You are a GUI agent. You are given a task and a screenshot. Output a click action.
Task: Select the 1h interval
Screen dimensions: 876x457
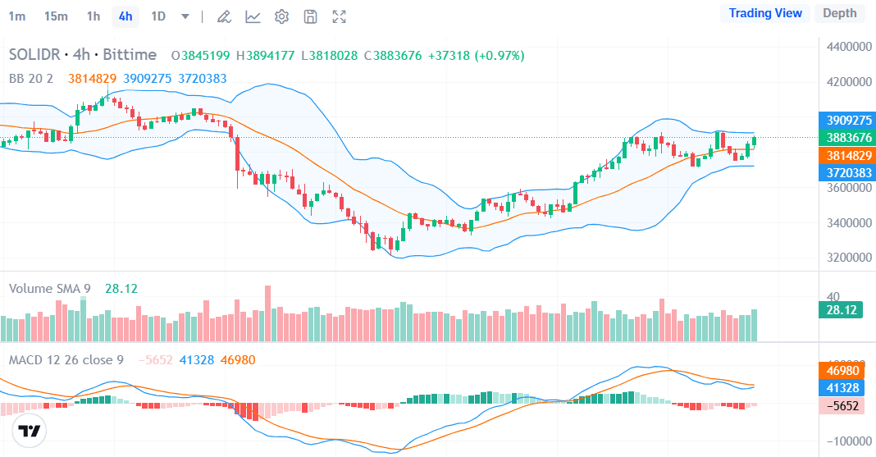point(94,16)
